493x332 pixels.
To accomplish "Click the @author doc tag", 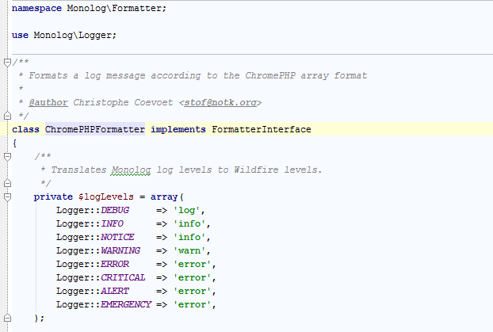I will coord(48,102).
